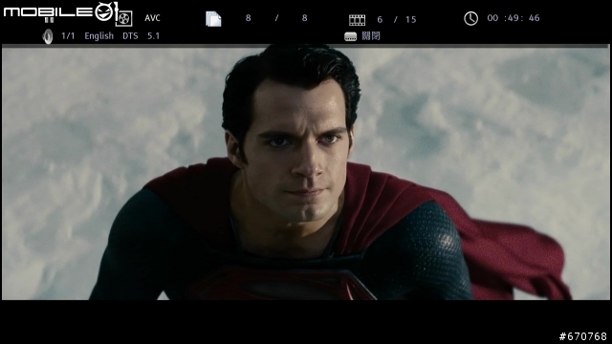Click the subtitle status icon
The image size is (612, 344).
(350, 36)
